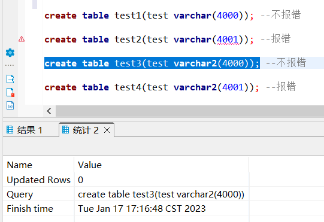
Task: Switch to the 结果 1 tab
Action: pyautogui.click(x=31, y=130)
